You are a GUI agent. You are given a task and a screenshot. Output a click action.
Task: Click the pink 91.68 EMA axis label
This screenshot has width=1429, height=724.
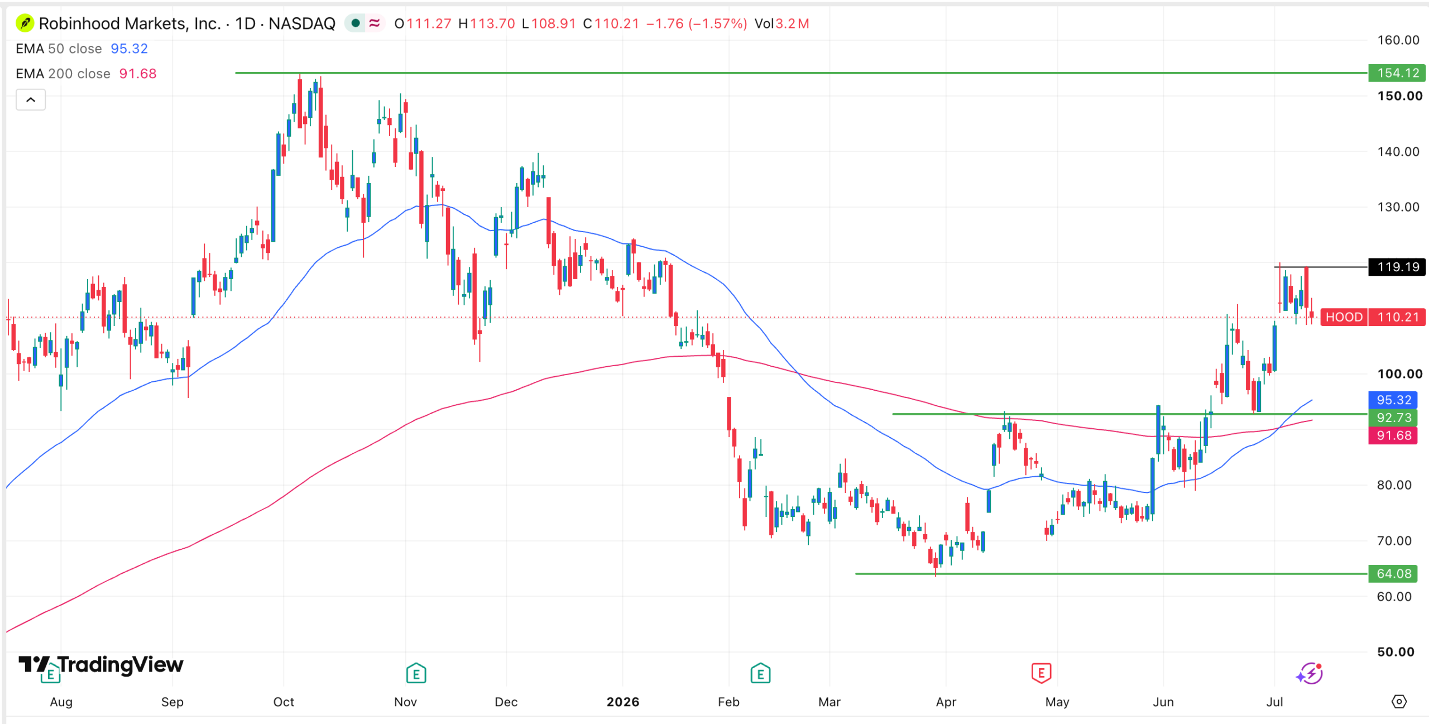(1393, 435)
